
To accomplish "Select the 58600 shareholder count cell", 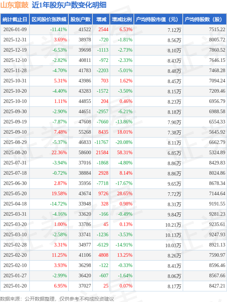I will (x=85, y=153).
